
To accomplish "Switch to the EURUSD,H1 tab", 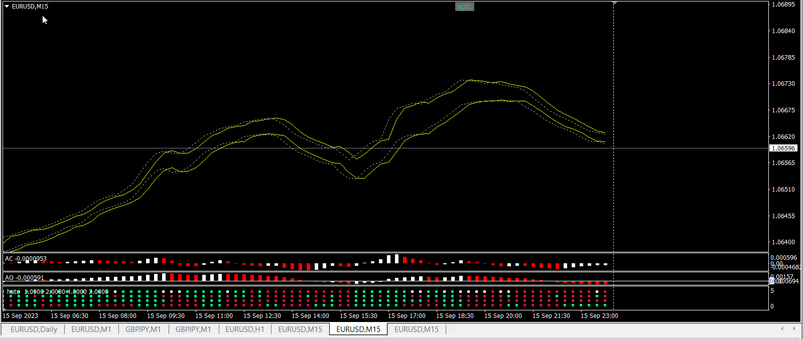I will point(244,329).
